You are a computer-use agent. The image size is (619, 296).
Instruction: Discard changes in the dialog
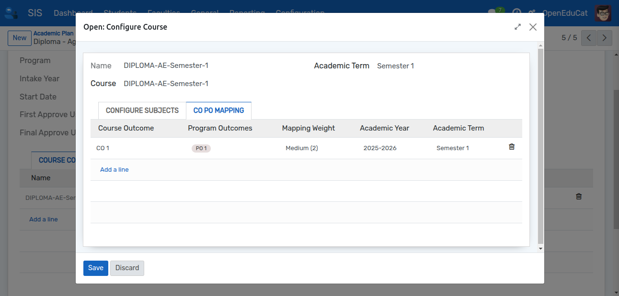click(127, 268)
